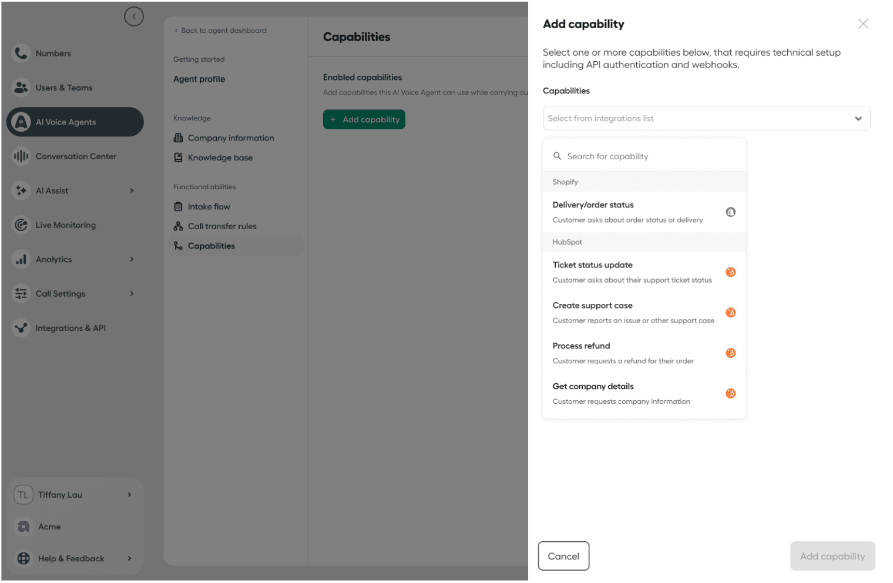The image size is (893, 583).
Task: Click the search magnifier icon in capability list
Action: (557, 156)
